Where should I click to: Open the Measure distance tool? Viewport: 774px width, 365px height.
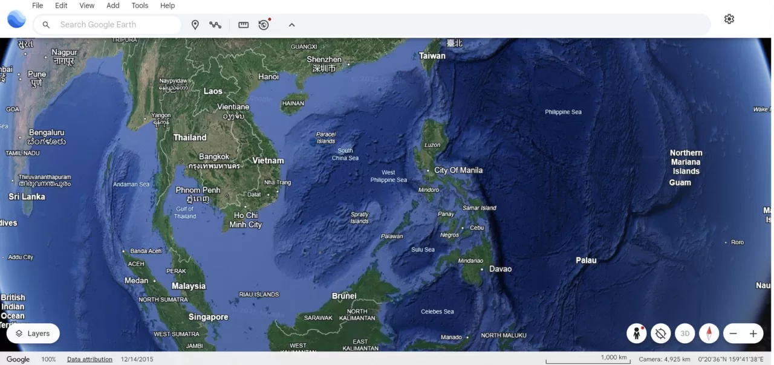(x=243, y=25)
